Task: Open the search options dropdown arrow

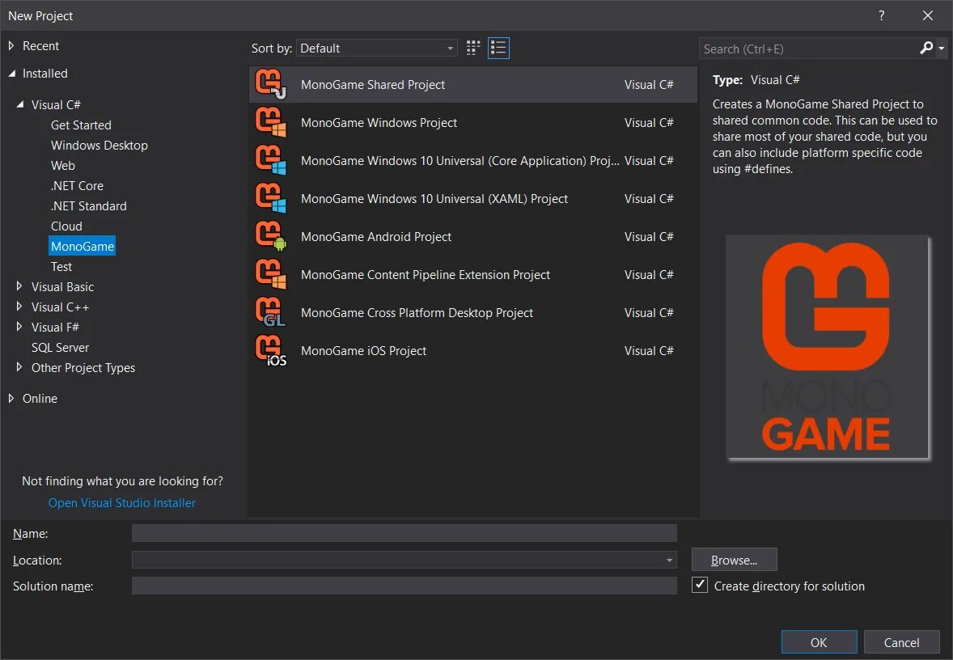Action: (942, 48)
